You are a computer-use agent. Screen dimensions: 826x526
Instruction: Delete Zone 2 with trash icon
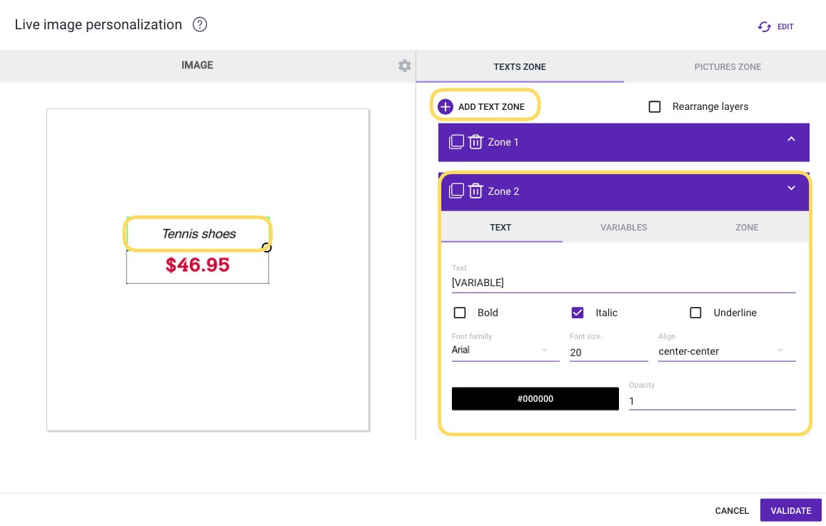tap(476, 191)
